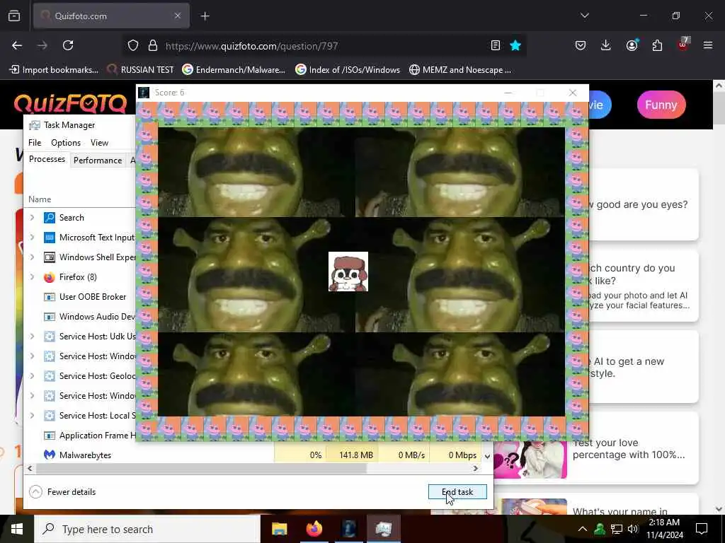Open RUSSIAN TEST bookmark

tap(141, 70)
